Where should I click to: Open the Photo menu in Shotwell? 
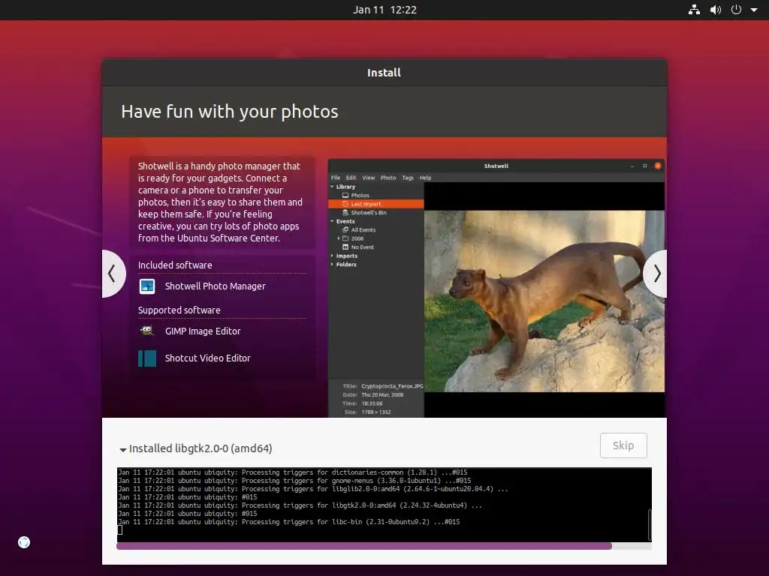[388, 178]
